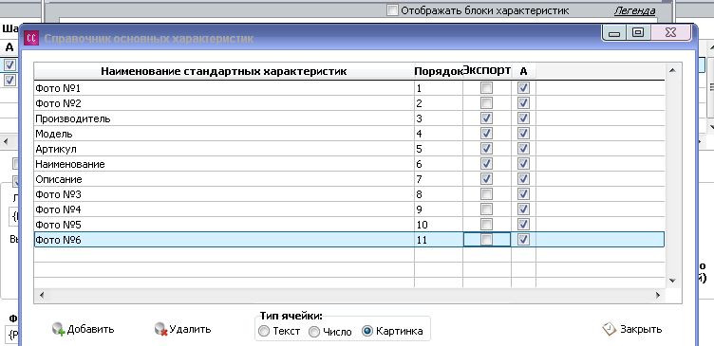Screen dimensions: 714x346
Task: Minimize the Справочник основных характеристик dialog
Action: pyautogui.click(x=614, y=33)
